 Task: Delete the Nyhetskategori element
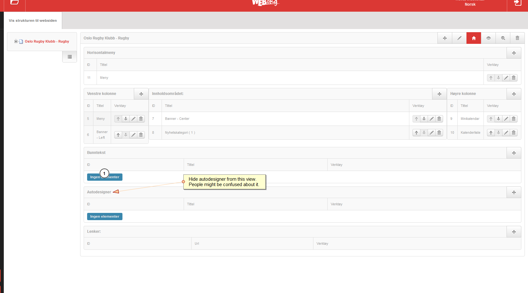pos(439,132)
